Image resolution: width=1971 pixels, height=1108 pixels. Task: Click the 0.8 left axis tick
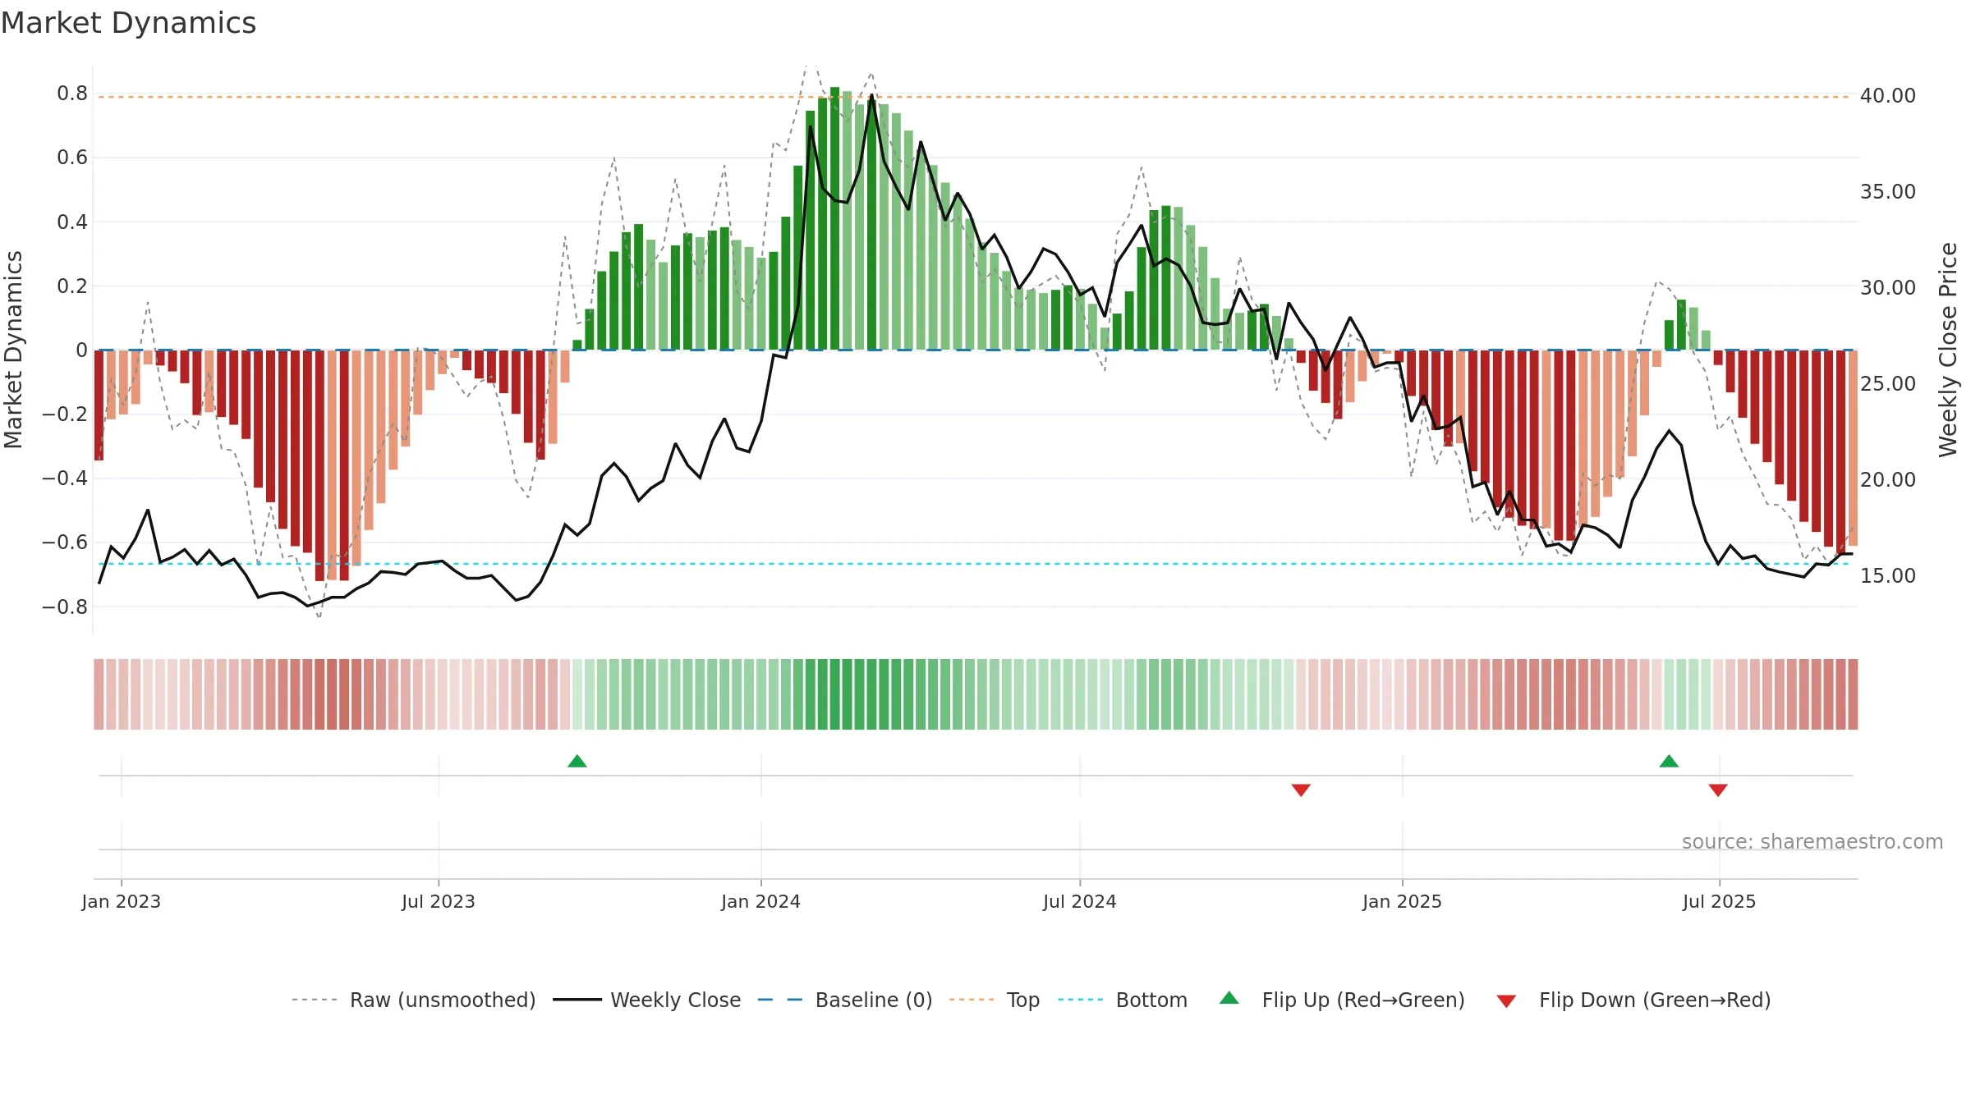pos(72,94)
